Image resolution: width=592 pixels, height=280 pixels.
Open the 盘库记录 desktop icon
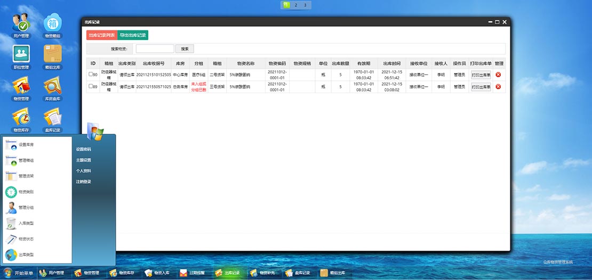click(x=52, y=119)
